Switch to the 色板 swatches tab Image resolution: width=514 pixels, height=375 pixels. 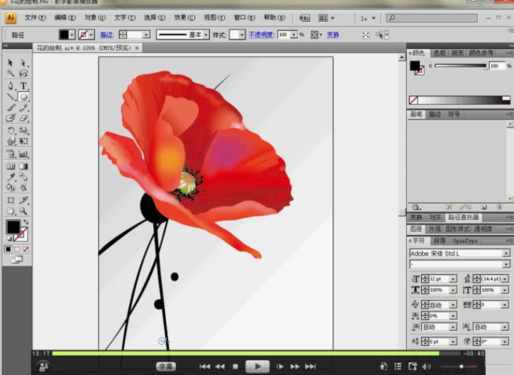(x=440, y=52)
